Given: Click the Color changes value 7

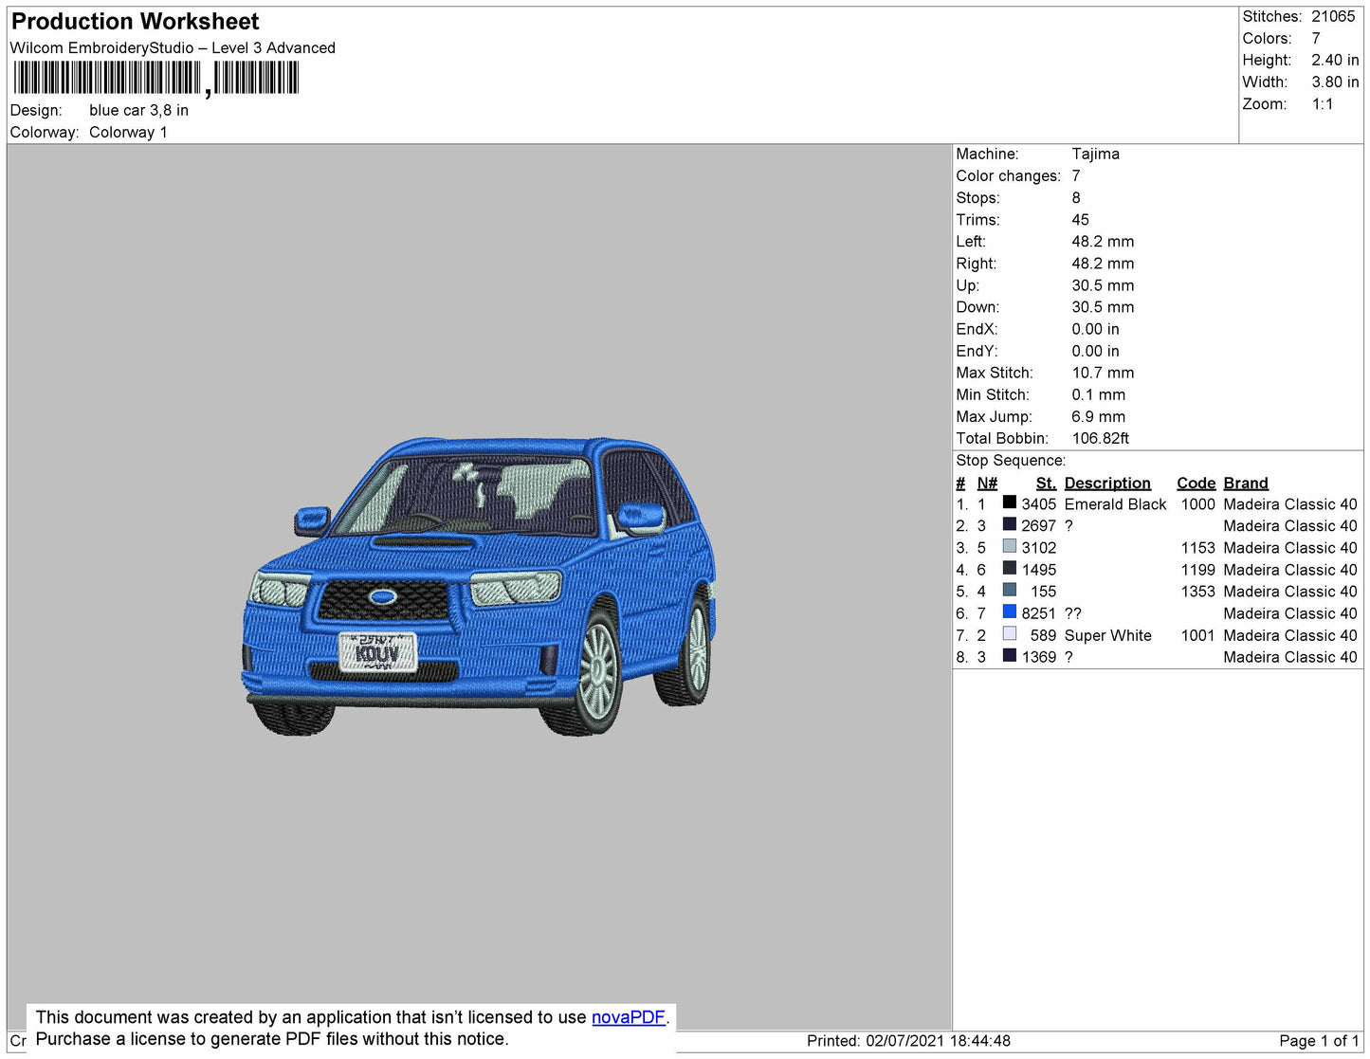Looking at the screenshot, I should point(1076,176).
